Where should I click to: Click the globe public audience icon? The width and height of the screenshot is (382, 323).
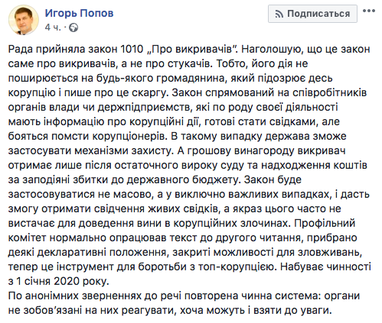coord(73,27)
